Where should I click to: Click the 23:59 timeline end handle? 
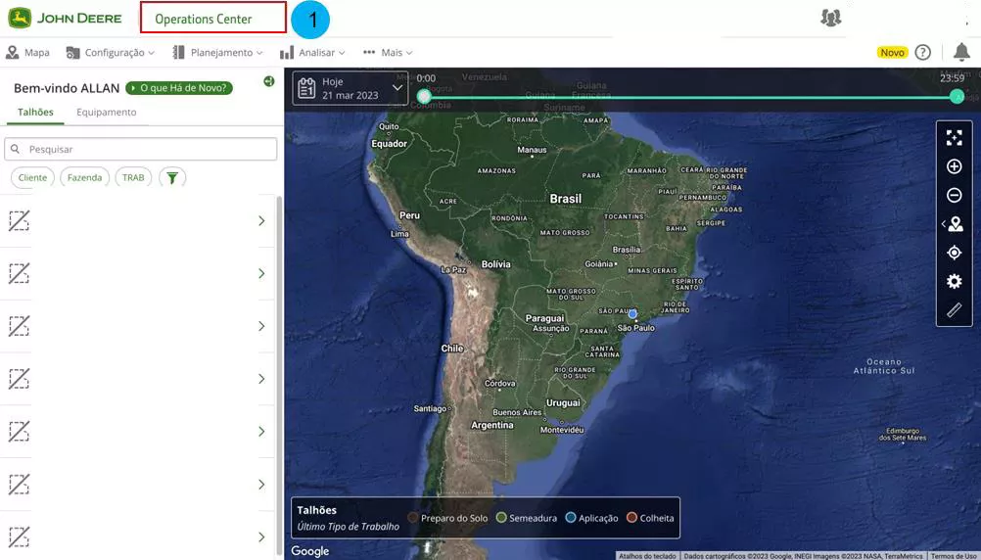pyautogui.click(x=957, y=96)
